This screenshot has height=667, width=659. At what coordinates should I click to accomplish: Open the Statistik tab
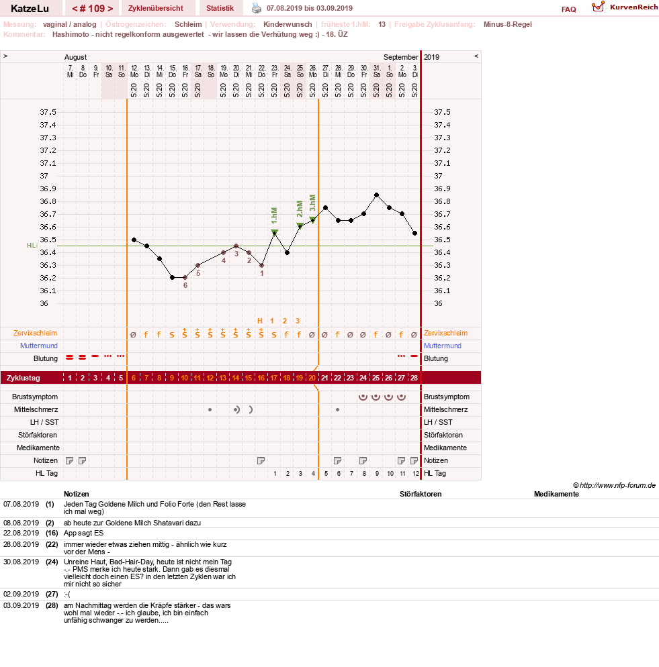point(220,8)
